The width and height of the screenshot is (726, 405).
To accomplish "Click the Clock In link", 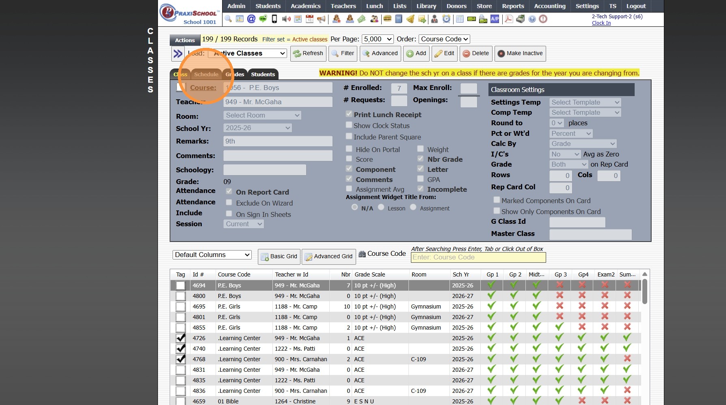I will [601, 23].
